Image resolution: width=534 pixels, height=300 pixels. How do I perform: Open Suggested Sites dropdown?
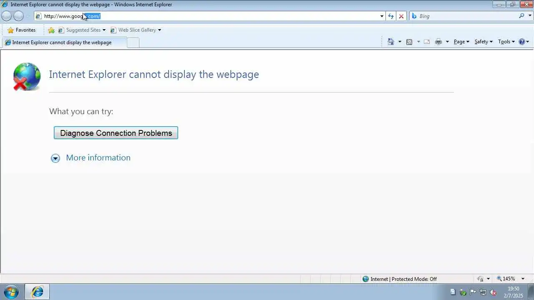coord(82,30)
